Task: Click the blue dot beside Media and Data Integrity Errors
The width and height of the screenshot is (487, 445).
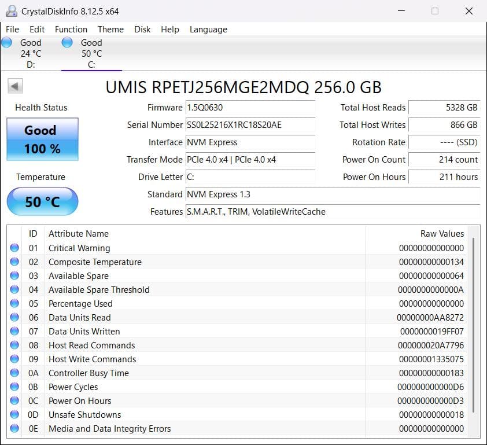Action: click(14, 429)
